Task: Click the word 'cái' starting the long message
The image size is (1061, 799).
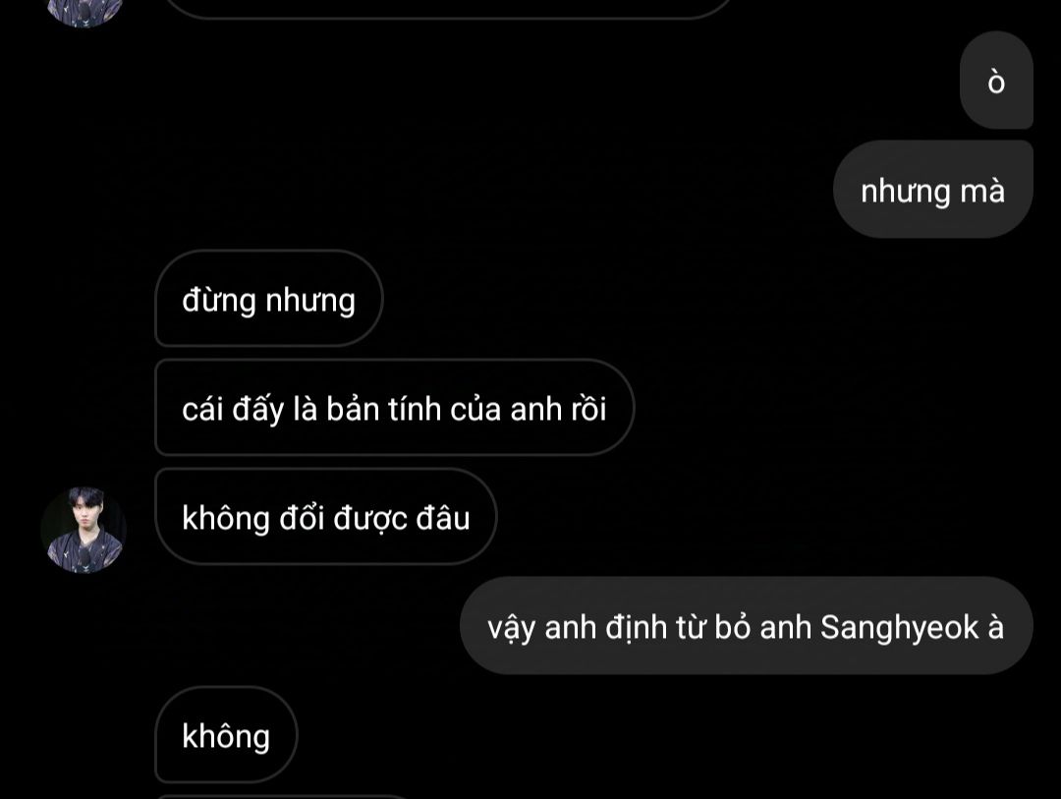Action: pyautogui.click(x=202, y=409)
